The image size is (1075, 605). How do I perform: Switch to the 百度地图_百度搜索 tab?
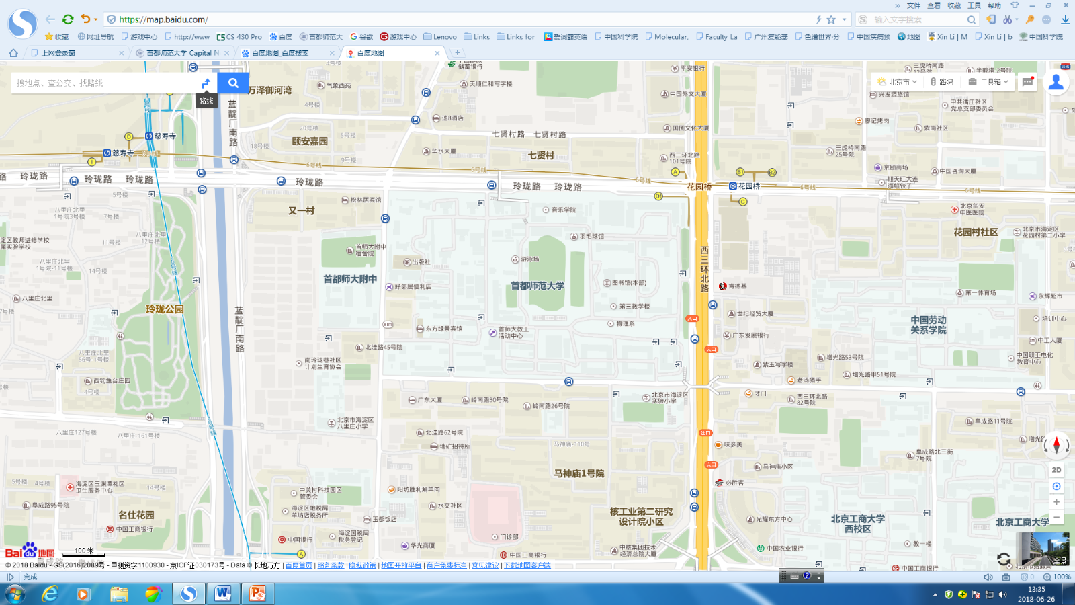280,53
